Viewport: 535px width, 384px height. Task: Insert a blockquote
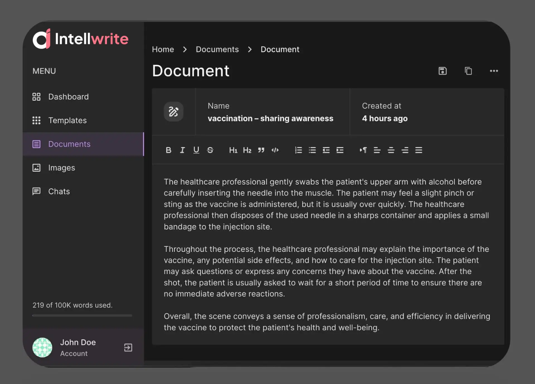pos(261,150)
